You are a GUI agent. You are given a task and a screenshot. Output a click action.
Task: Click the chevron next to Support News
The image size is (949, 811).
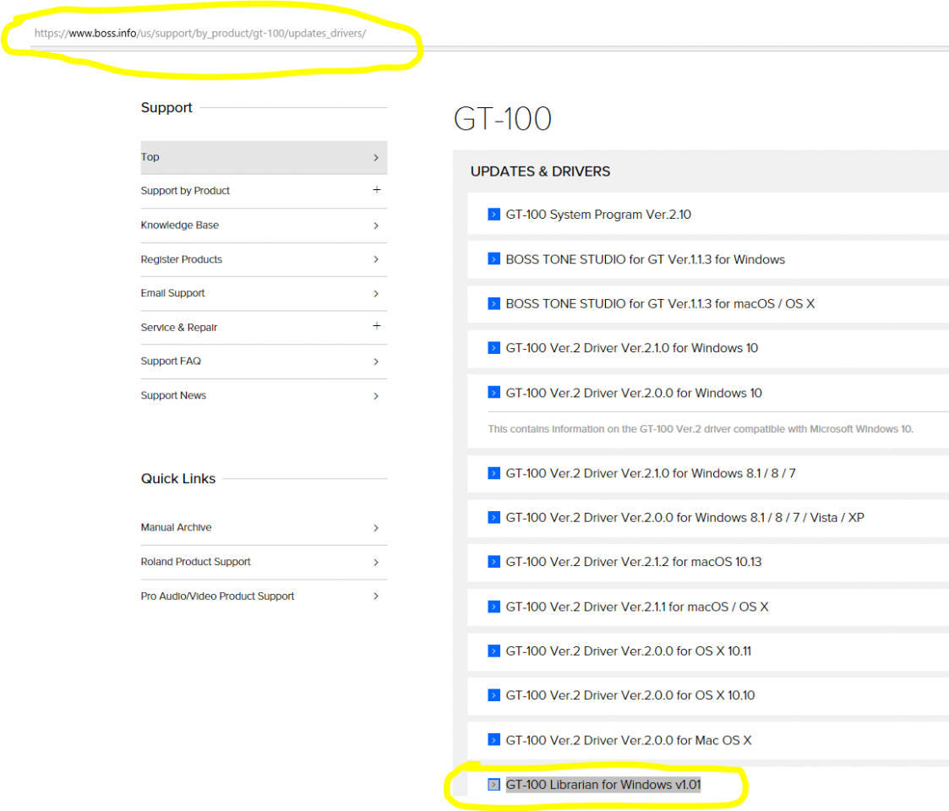coord(376,396)
